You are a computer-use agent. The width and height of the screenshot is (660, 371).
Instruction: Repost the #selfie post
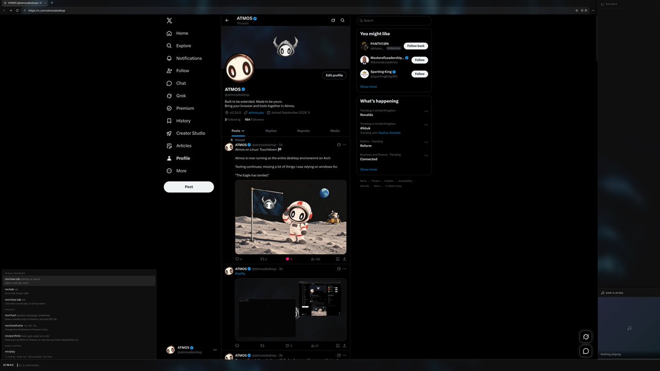tap(262, 346)
